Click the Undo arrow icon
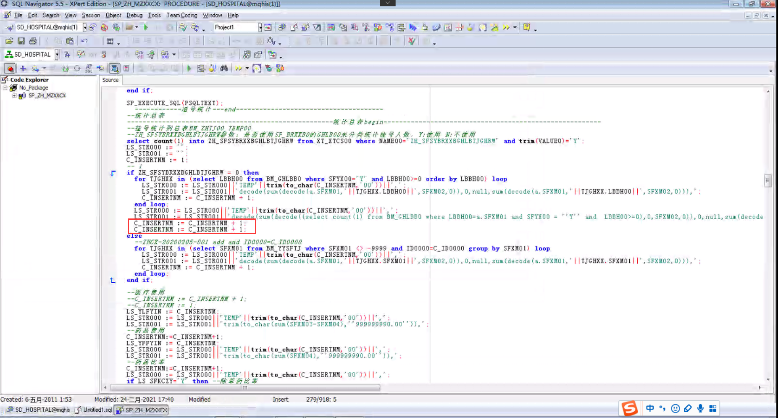 pyautogui.click(x=84, y=41)
